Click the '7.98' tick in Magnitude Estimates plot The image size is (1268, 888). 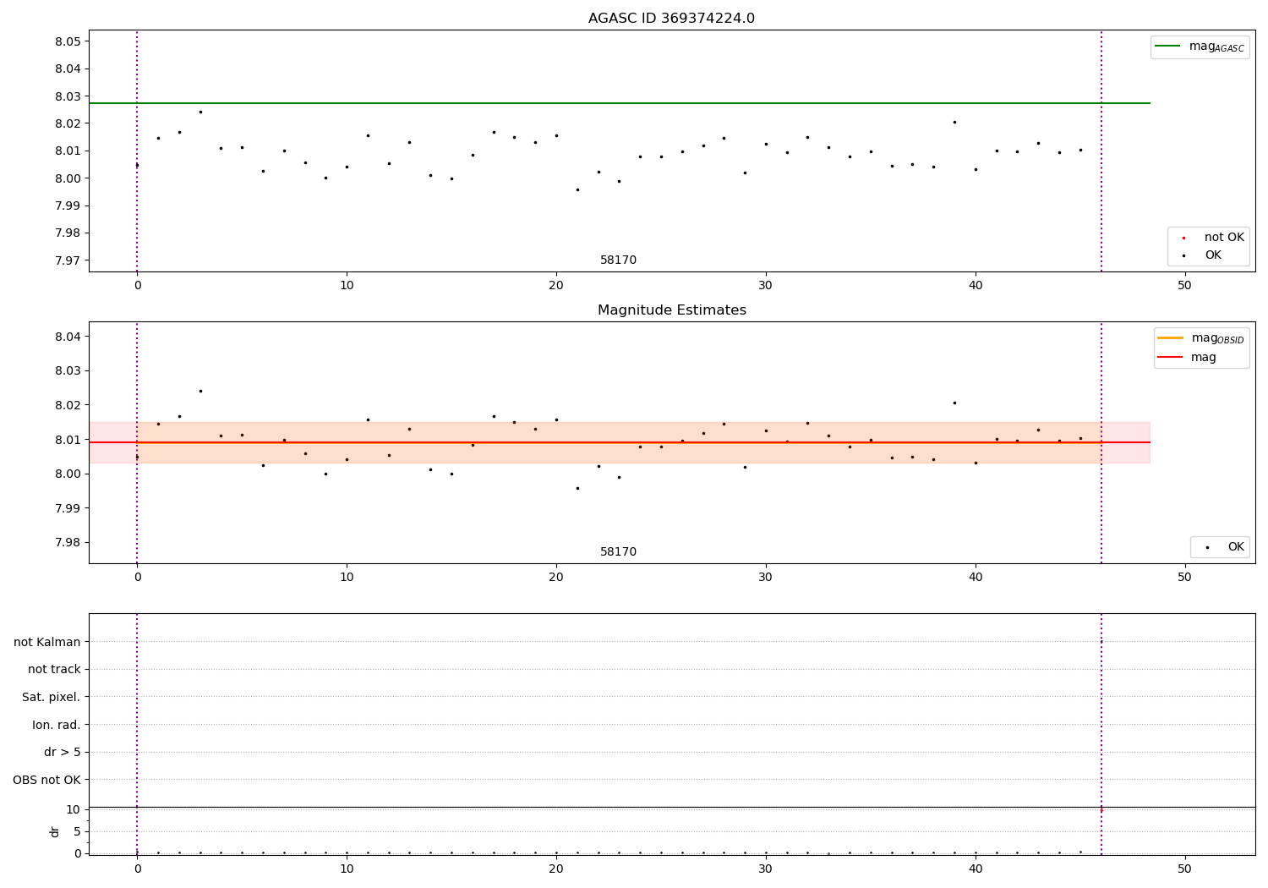(x=68, y=543)
